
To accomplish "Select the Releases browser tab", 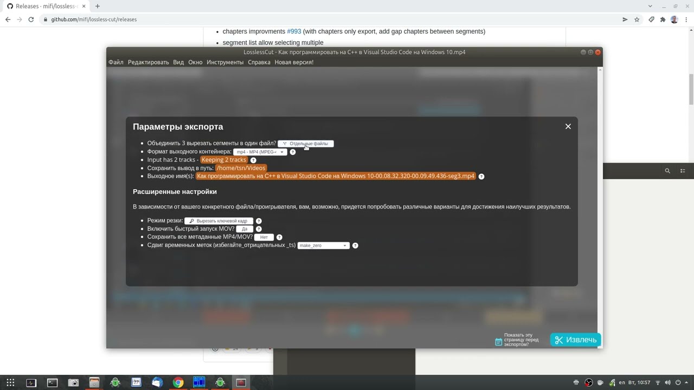I will coord(46,6).
